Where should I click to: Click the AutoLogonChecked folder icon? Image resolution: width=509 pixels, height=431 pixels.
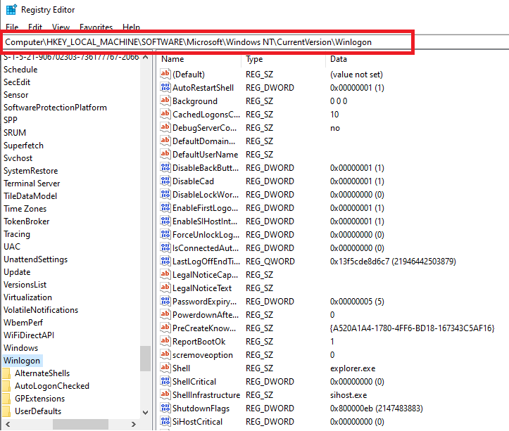point(6,386)
